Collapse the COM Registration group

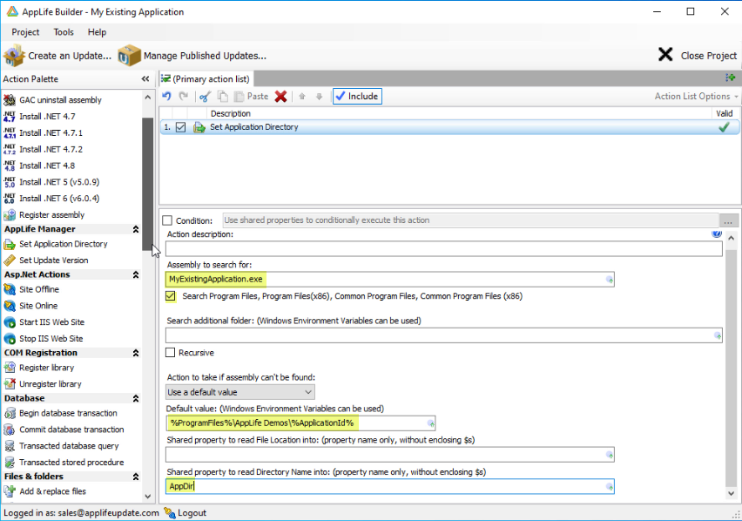coord(136,353)
